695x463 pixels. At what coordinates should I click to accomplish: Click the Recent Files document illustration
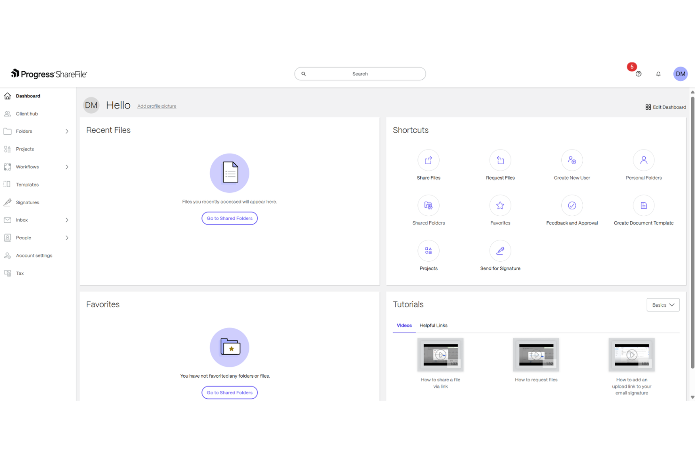[230, 173]
